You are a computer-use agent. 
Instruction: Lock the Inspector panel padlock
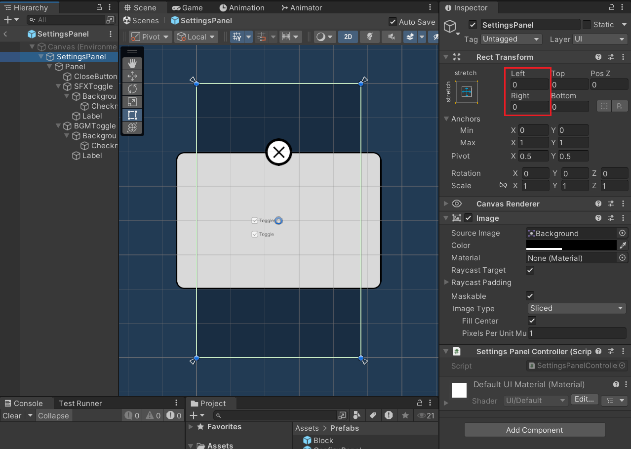pyautogui.click(x=611, y=7)
